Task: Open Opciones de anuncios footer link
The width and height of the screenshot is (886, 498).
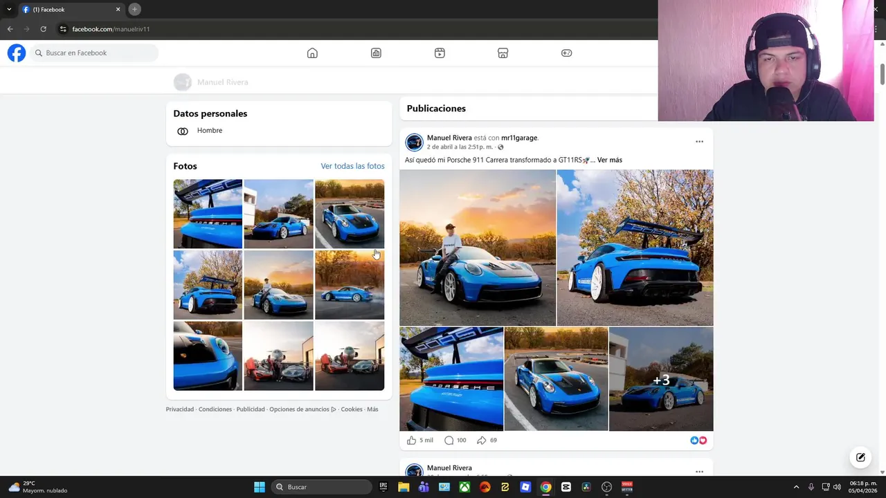Action: click(302, 409)
